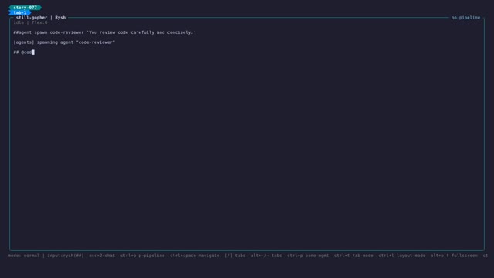The height and width of the screenshot is (278, 494).
Task: Click the still-gopher pane title
Action: pos(32,18)
